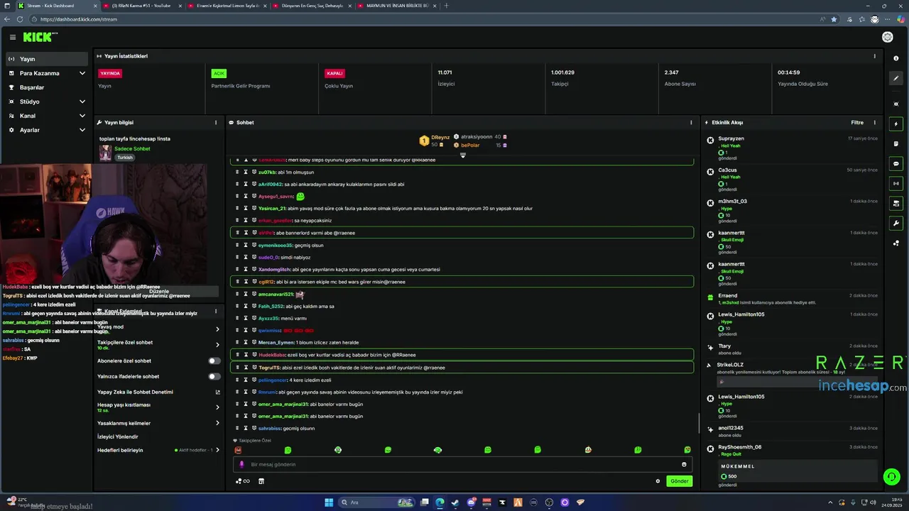The image size is (909, 511).
Task: Expand Kanal sidebar section
Action: point(82,116)
